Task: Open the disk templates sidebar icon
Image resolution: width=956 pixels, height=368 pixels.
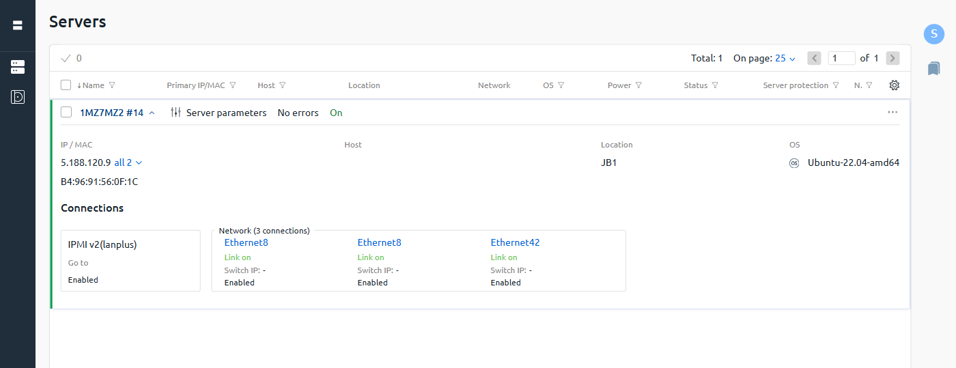Action: click(18, 97)
